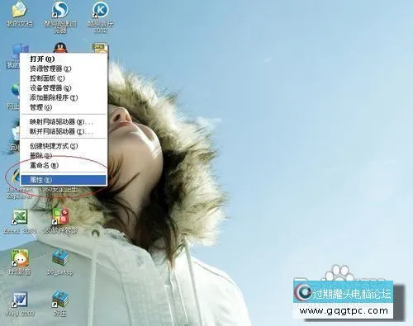The image size is (413, 326).
Task: Choose 映射网络驱动器(N)... menu item
Action: (x=64, y=121)
